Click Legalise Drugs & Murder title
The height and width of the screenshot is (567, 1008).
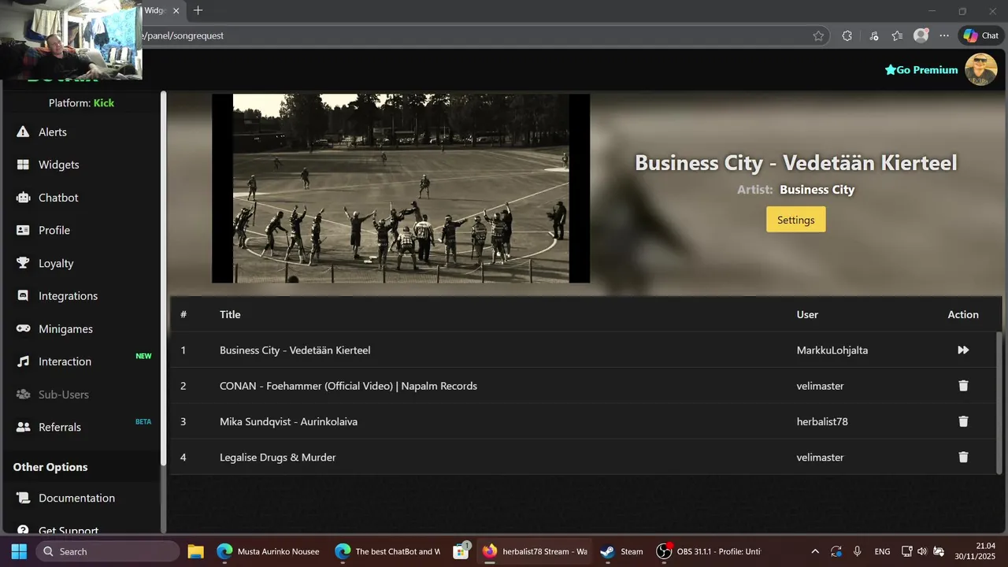click(277, 457)
